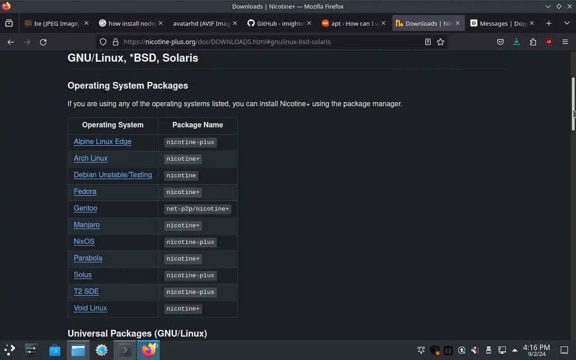Reload the current page
Image resolution: width=576 pixels, height=360 pixels.
[43, 42]
